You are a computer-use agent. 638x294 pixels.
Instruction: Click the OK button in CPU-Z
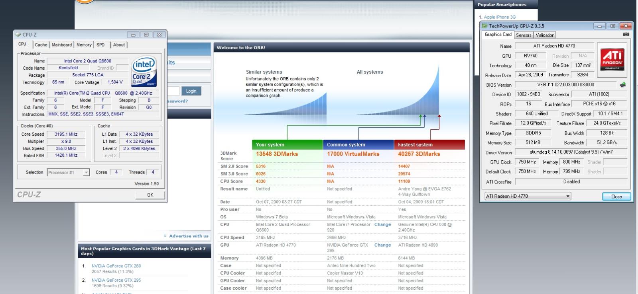click(x=150, y=195)
